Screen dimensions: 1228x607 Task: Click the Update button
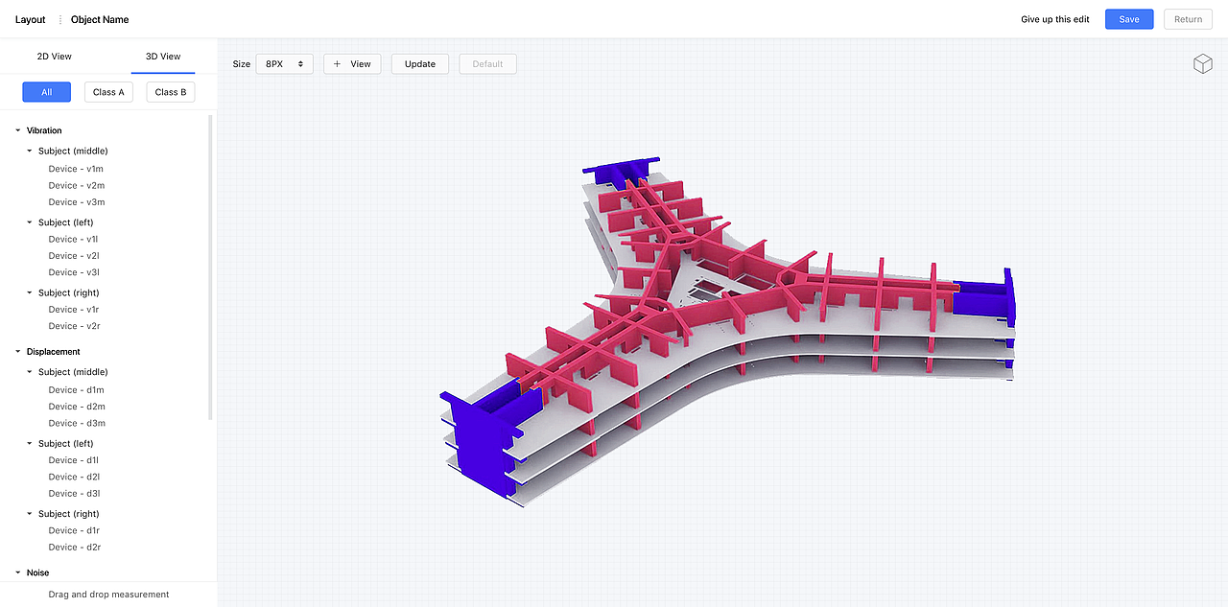click(x=420, y=64)
